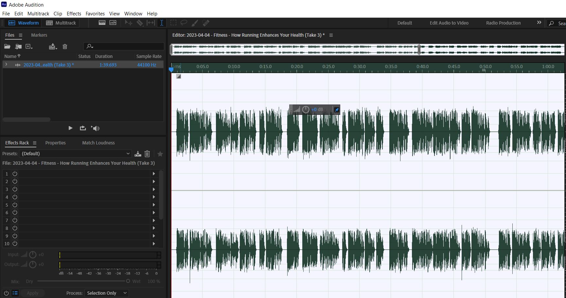The width and height of the screenshot is (566, 298).
Task: Mark the preset as favorite star
Action: tap(160, 154)
